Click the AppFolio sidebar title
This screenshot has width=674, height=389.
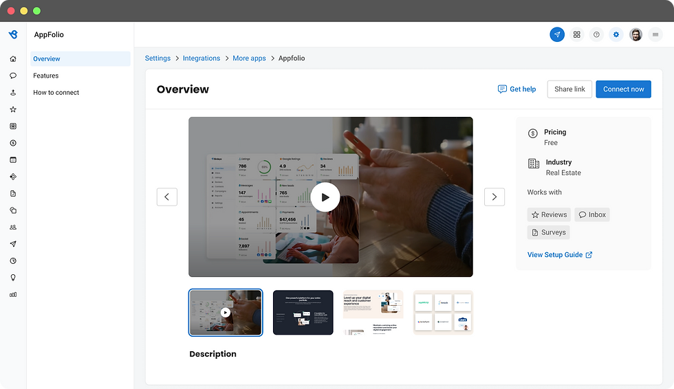[49, 35]
